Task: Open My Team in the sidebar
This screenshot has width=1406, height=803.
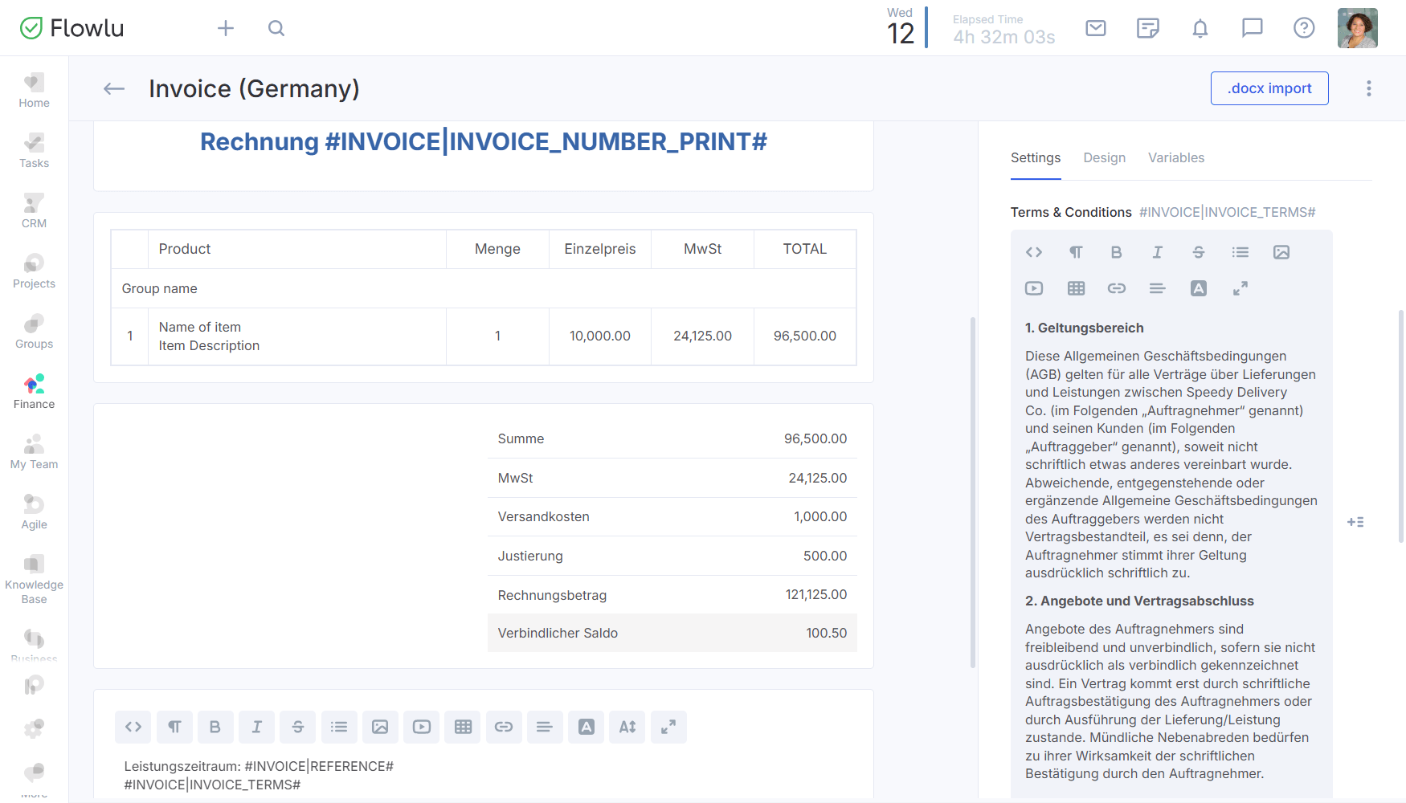Action: click(x=34, y=452)
